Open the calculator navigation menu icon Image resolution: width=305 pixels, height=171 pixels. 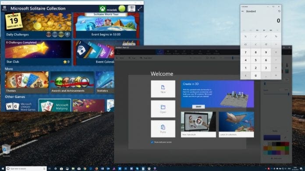(243, 11)
